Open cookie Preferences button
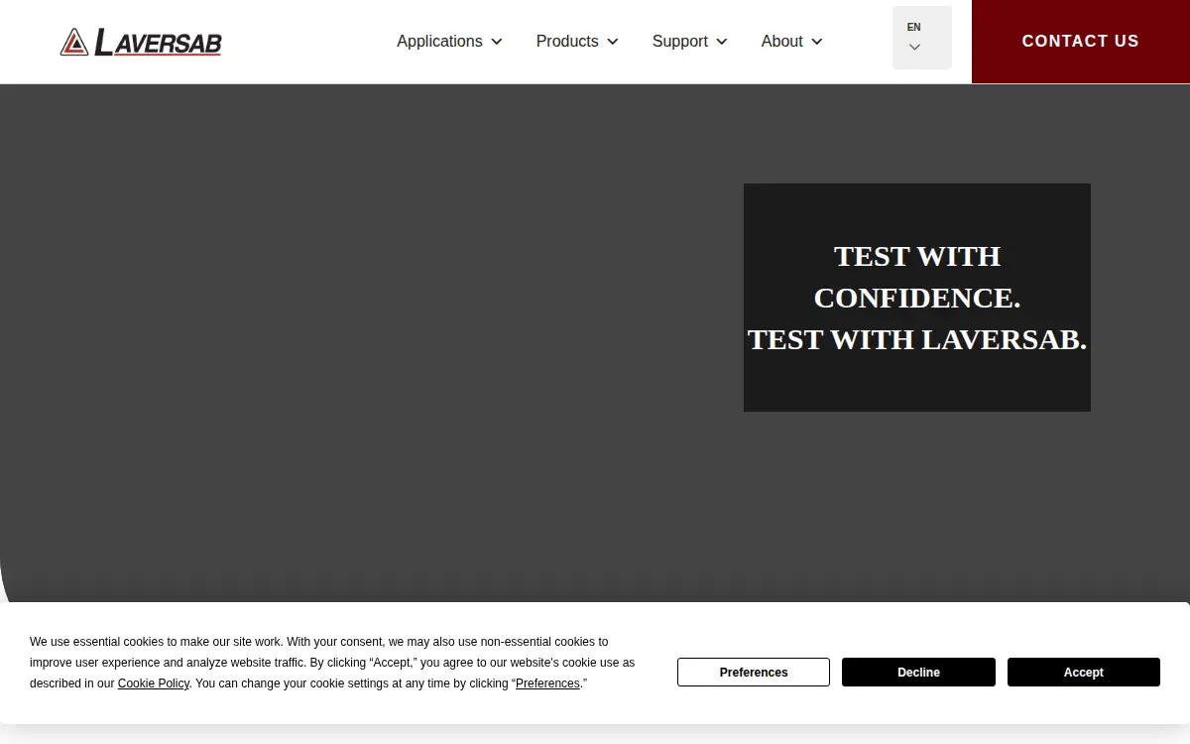Image resolution: width=1190 pixels, height=744 pixels. click(x=754, y=673)
